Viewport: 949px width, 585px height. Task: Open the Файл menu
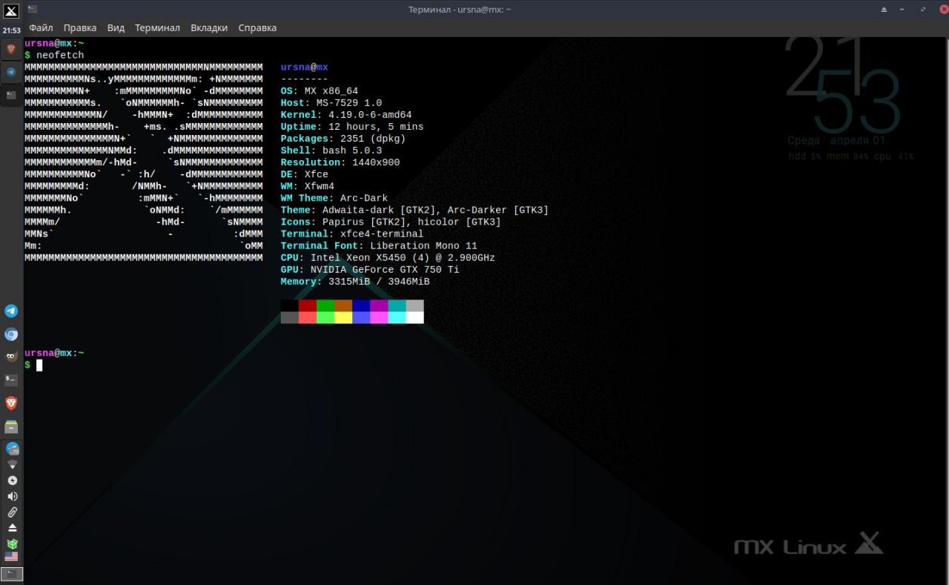click(40, 27)
